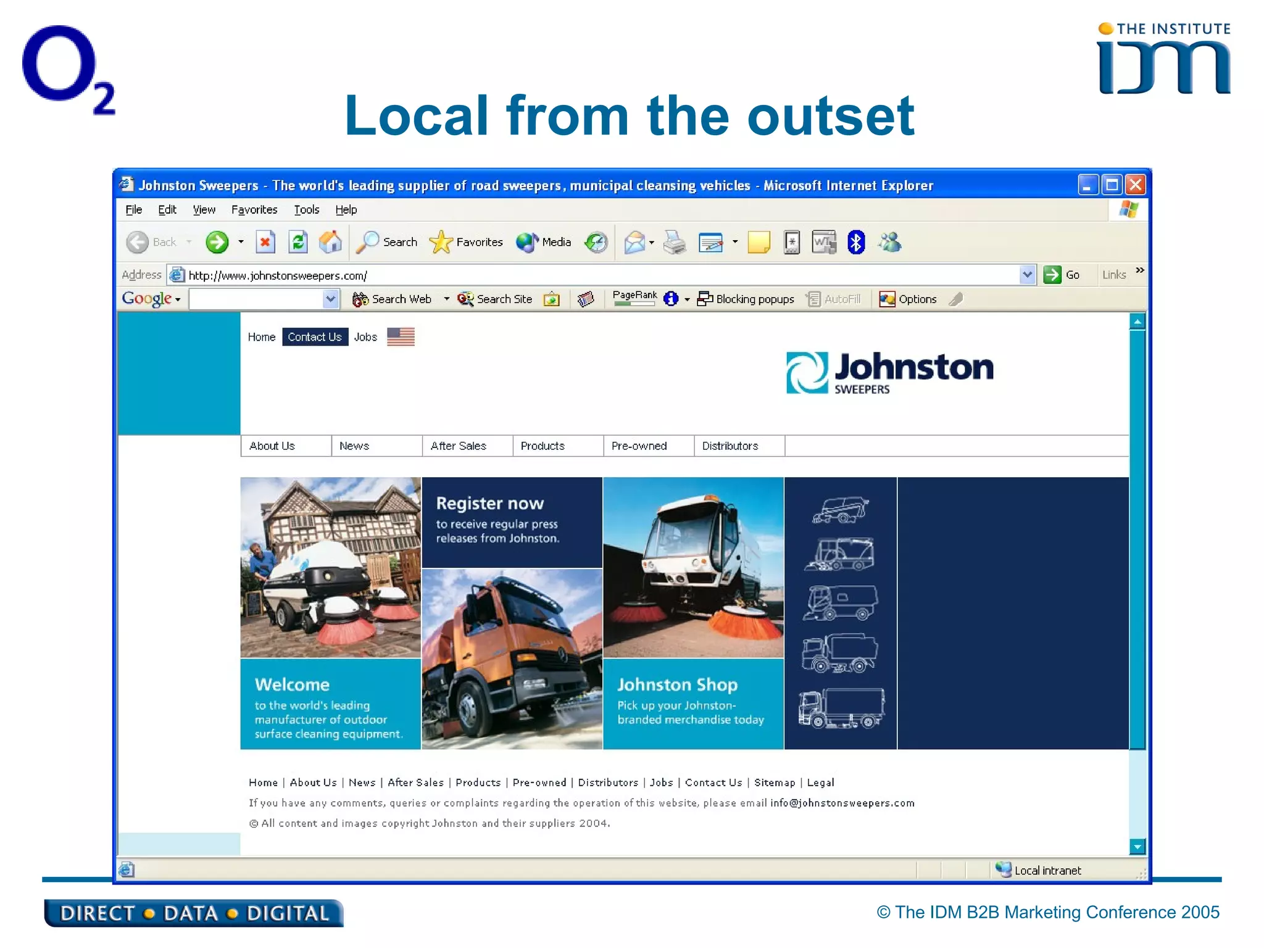This screenshot has width=1264, height=948.
Task: Open the Tools menu
Action: [307, 210]
